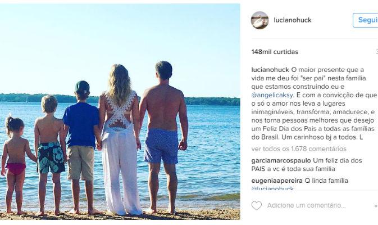Click the post caption text
Screen dimensions: 378x225
(314, 103)
